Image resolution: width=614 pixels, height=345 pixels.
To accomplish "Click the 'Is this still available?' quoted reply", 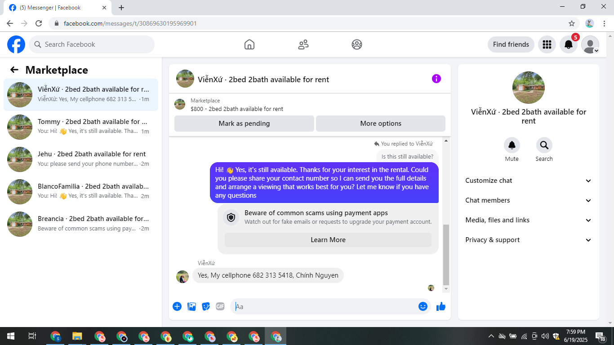I will (x=407, y=157).
